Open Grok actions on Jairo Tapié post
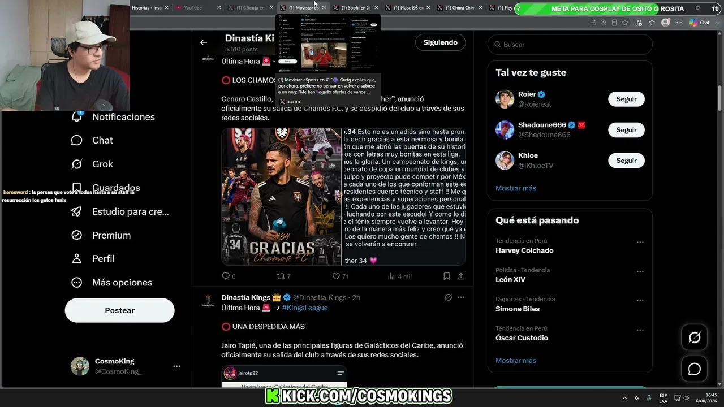724x407 pixels. point(449,297)
